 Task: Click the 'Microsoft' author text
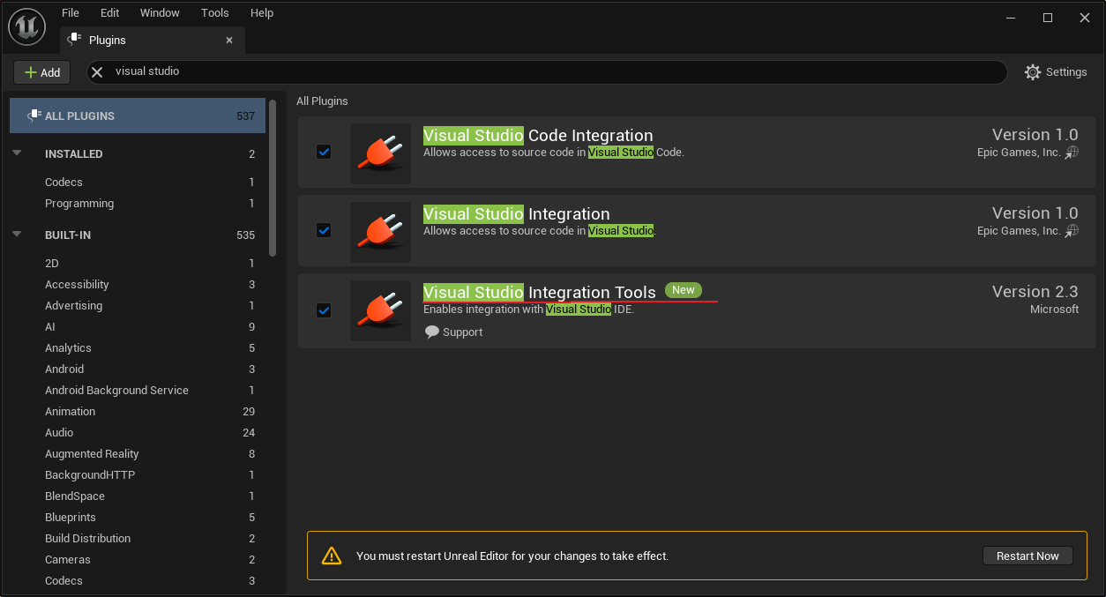(x=1054, y=310)
